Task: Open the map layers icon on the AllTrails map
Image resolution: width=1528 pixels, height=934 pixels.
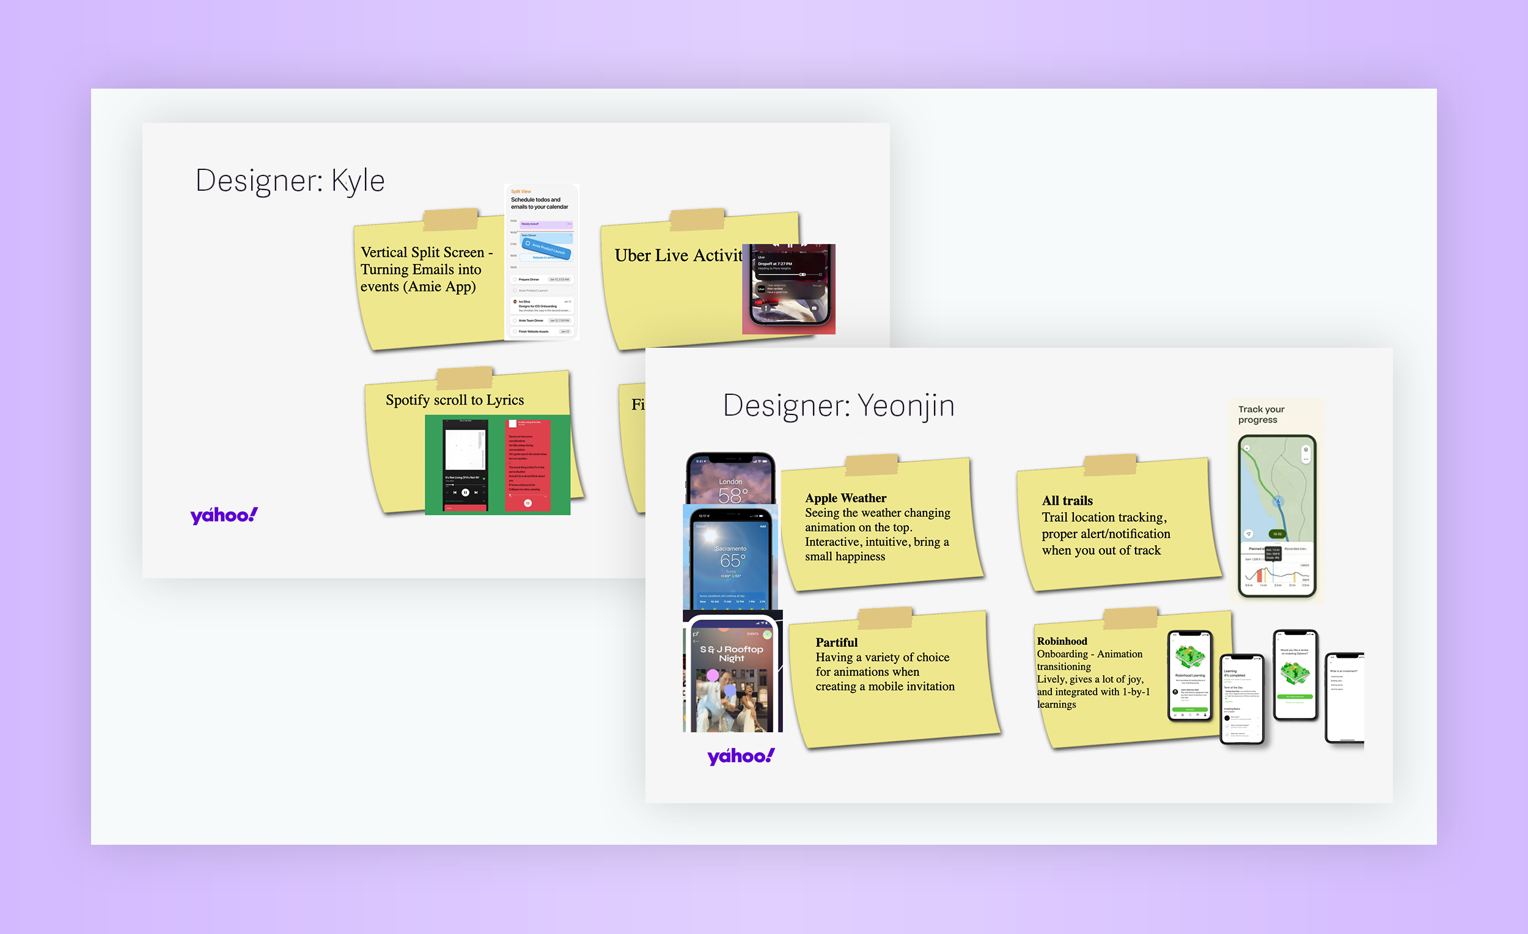Action: pyautogui.click(x=1306, y=450)
